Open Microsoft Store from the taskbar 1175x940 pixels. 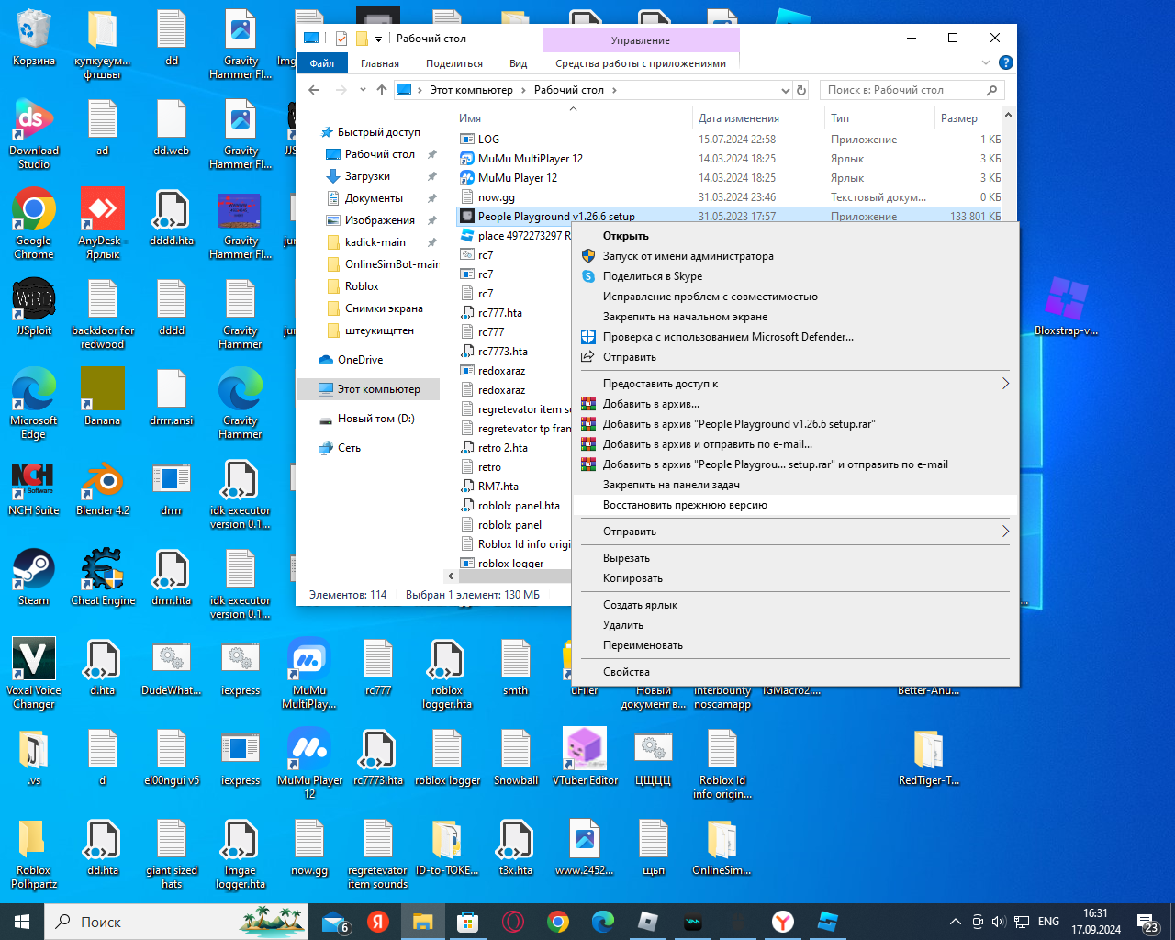(468, 922)
